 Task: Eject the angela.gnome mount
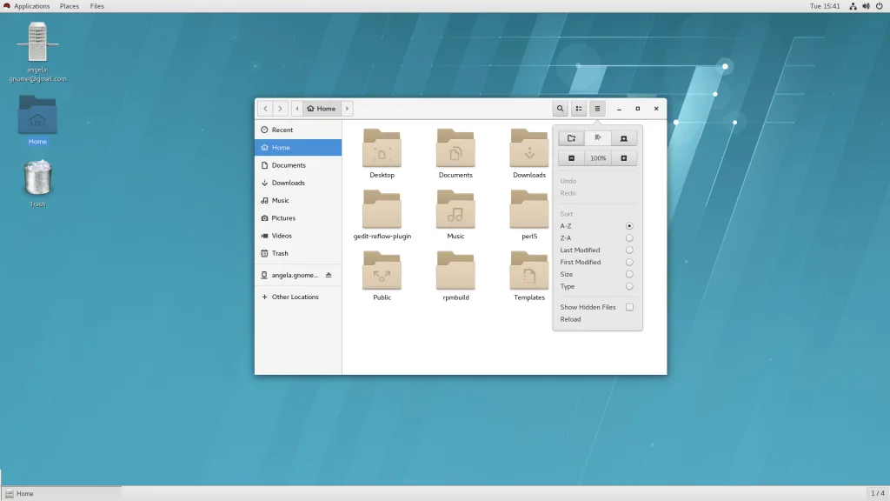point(329,275)
